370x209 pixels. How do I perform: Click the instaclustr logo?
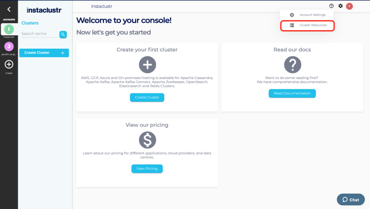pyautogui.click(x=44, y=10)
